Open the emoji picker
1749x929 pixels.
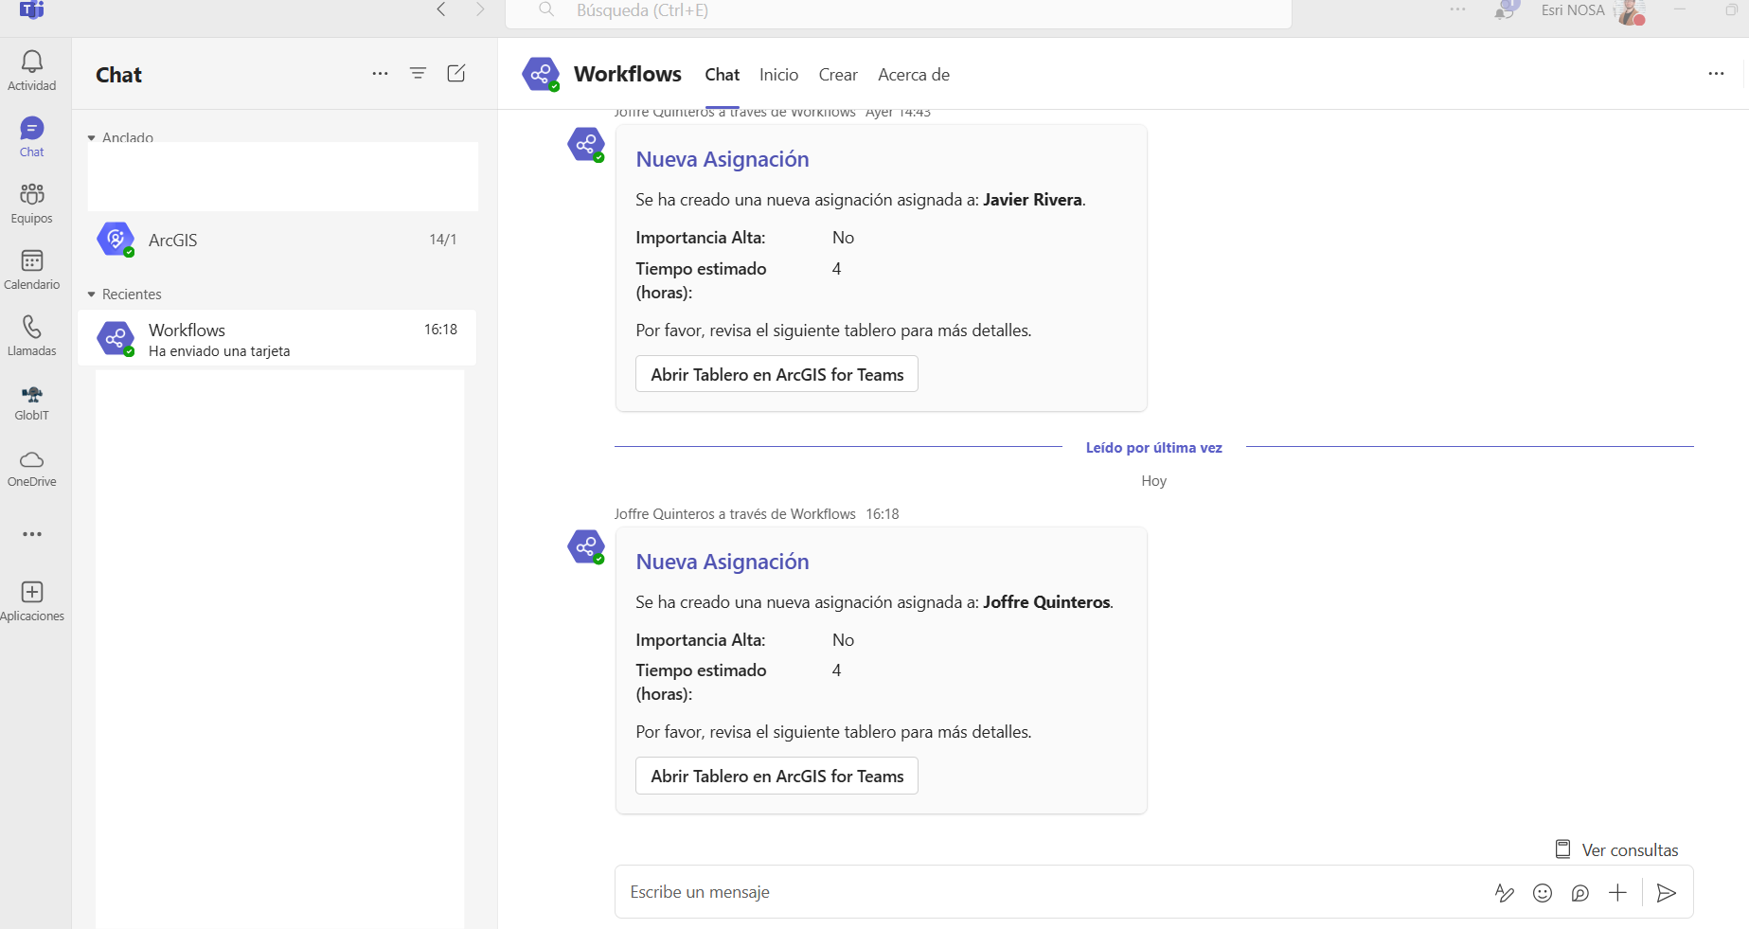pyautogui.click(x=1543, y=893)
